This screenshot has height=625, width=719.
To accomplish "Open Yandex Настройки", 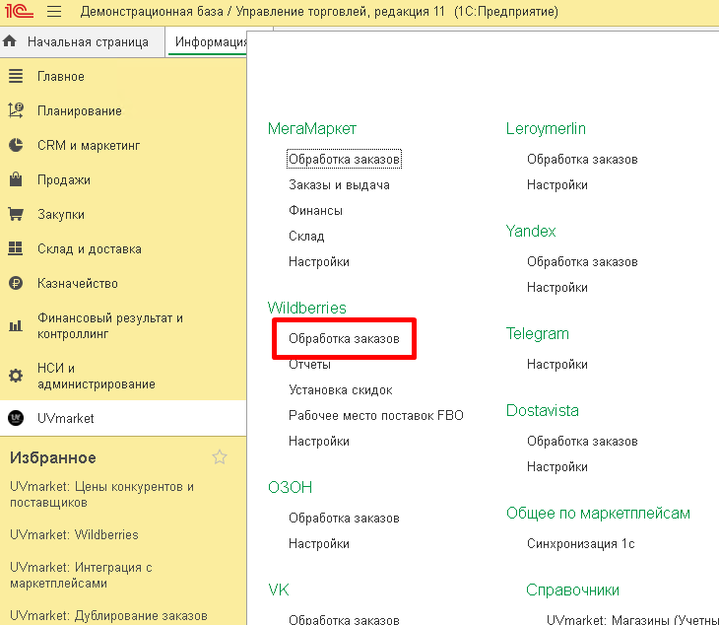I will point(557,287).
